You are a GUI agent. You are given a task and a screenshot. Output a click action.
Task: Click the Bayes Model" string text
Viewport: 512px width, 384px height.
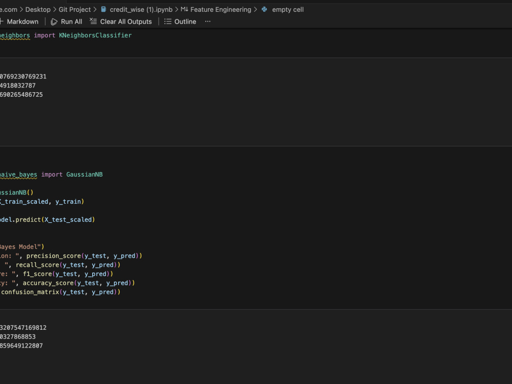point(20,247)
